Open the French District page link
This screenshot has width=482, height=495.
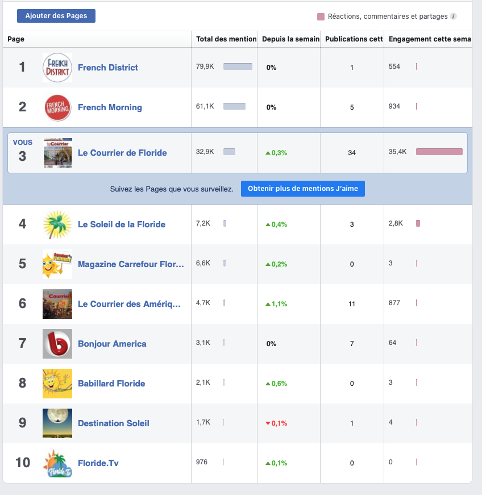coord(108,68)
